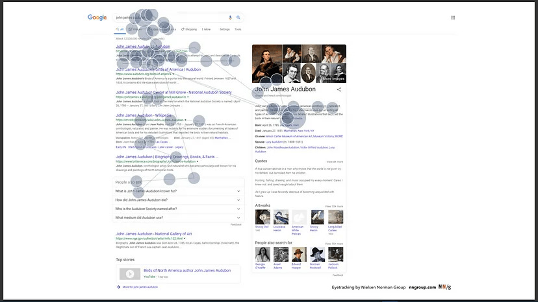Select the Ansel Adams portrait
This screenshot has height=302, width=538.
(281, 255)
